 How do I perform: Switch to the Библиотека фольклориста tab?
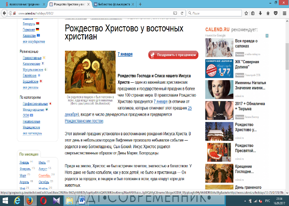114,4
